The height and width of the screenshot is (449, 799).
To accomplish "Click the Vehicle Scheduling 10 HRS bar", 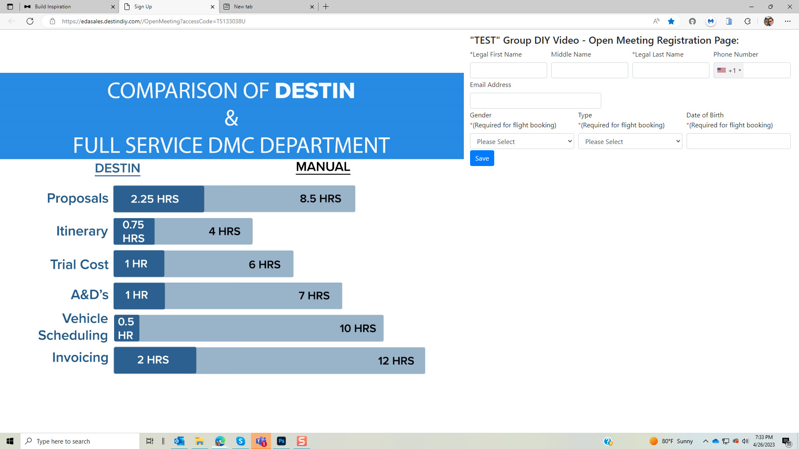I will tap(261, 328).
